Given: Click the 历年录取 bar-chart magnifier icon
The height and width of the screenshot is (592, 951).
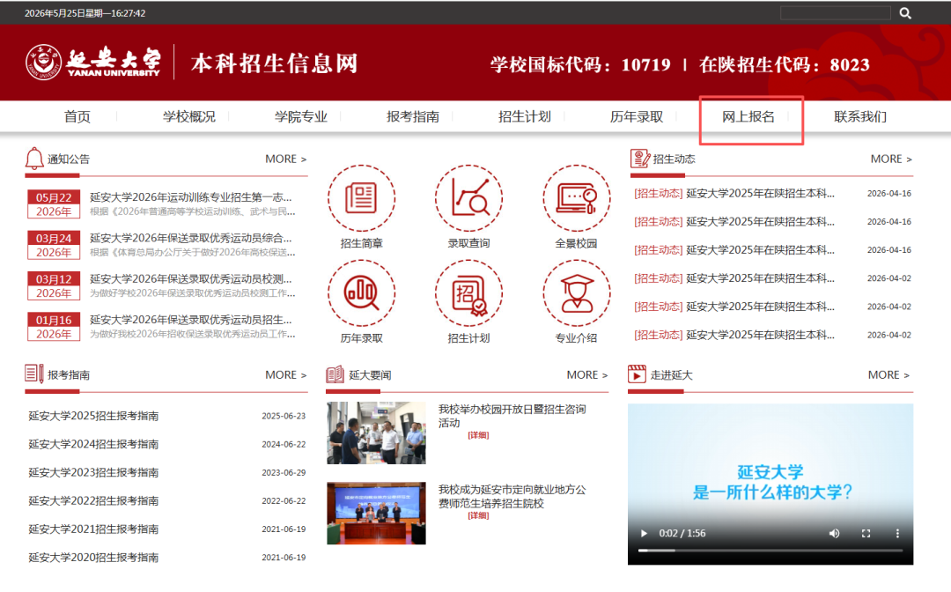Looking at the screenshot, I should point(362,293).
